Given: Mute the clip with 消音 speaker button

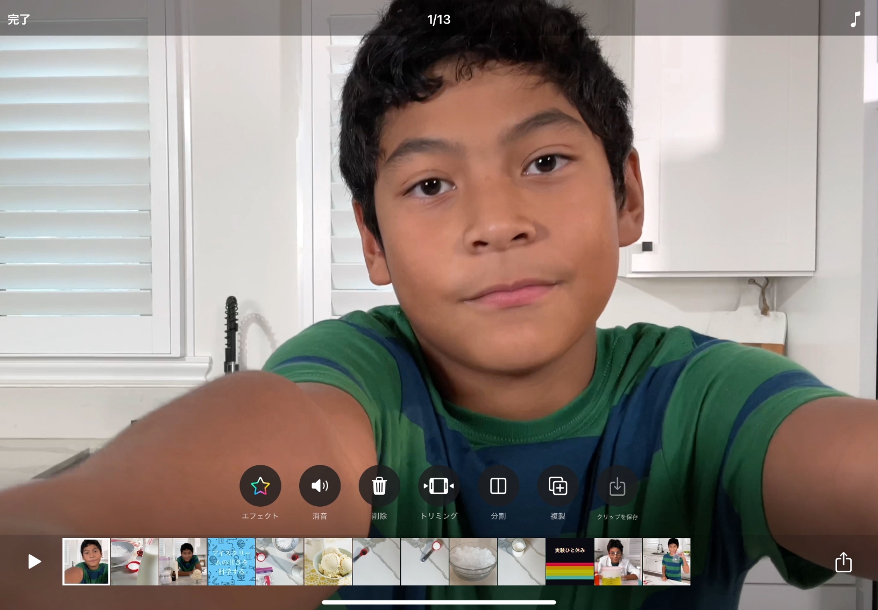Looking at the screenshot, I should click(320, 486).
